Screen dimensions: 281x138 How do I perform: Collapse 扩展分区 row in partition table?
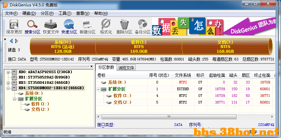tap(98, 89)
